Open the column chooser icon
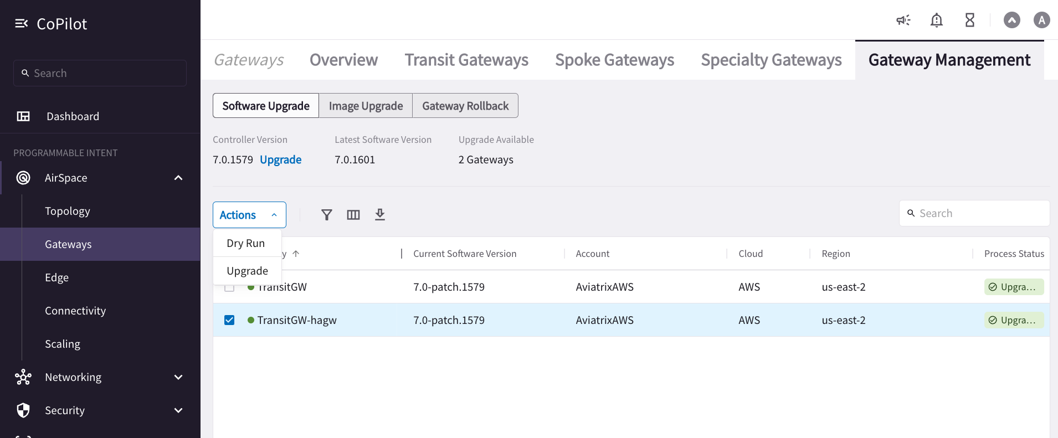This screenshot has height=438, width=1058. (x=353, y=215)
